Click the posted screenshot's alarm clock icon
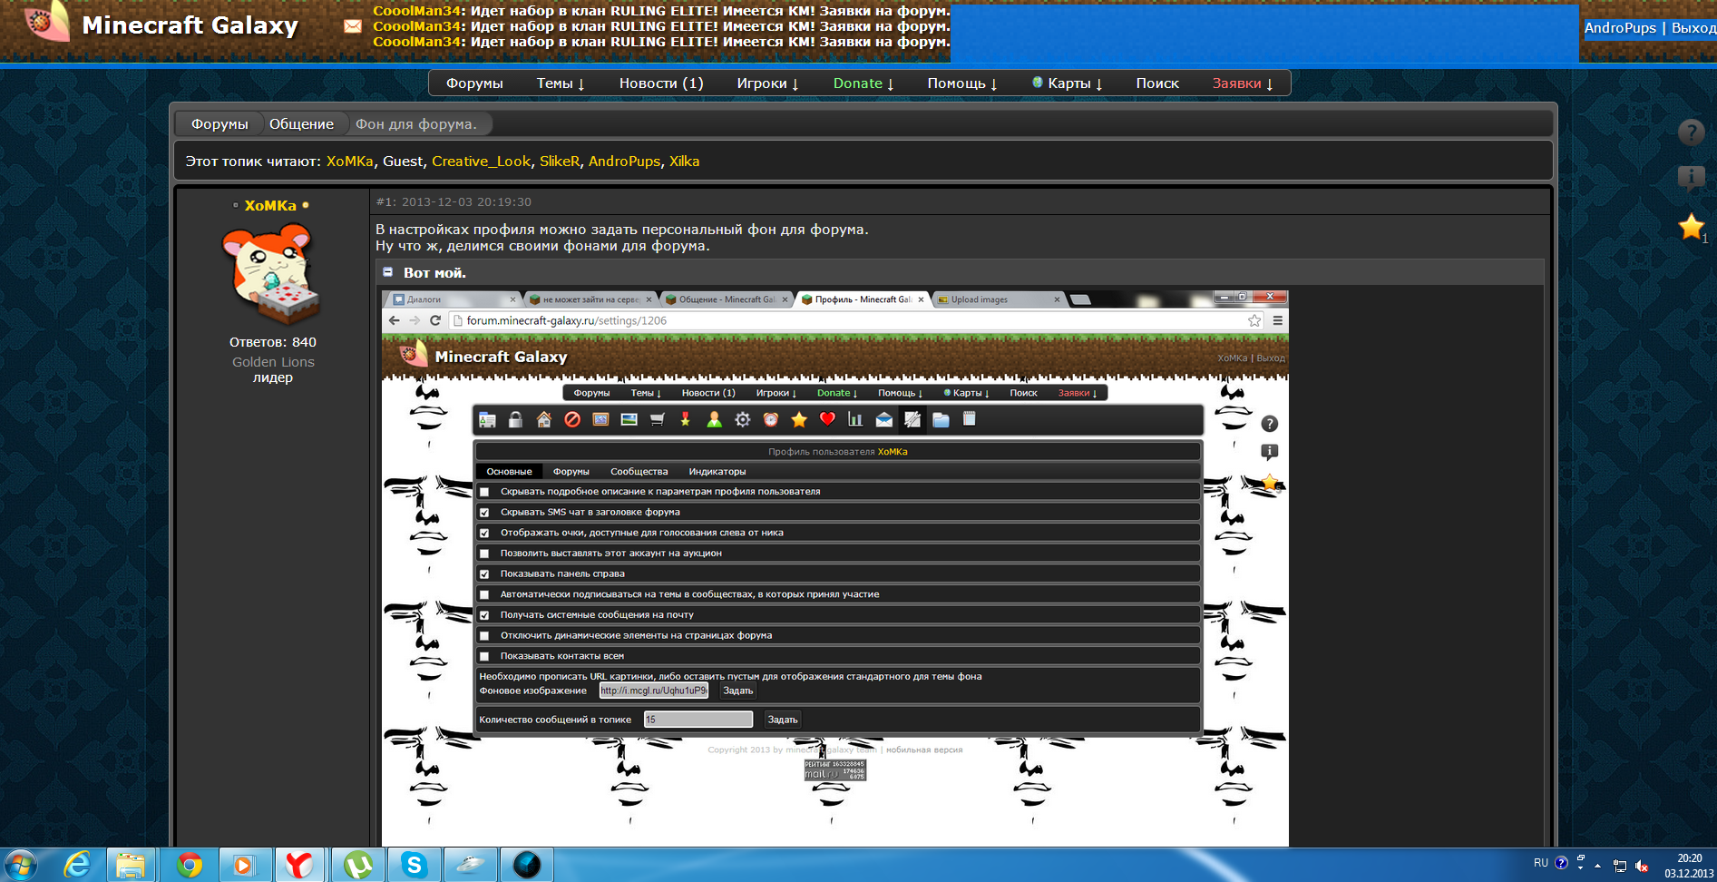The height and width of the screenshot is (882, 1717). point(771,419)
